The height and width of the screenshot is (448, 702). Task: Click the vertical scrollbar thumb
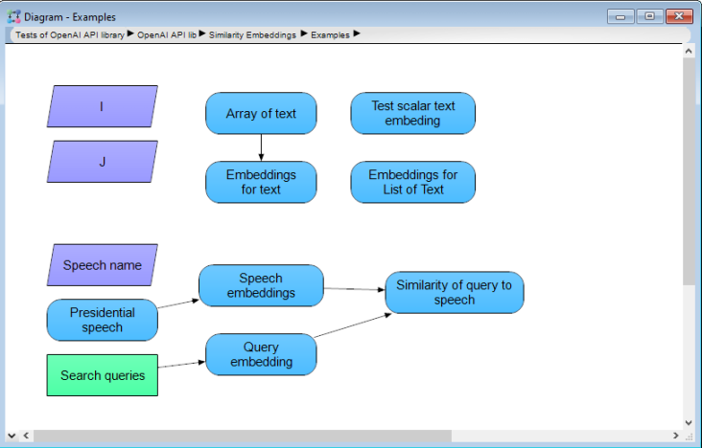click(x=689, y=170)
